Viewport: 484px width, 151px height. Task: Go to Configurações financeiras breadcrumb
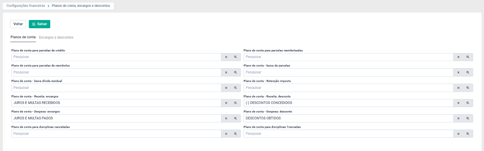(x=26, y=6)
